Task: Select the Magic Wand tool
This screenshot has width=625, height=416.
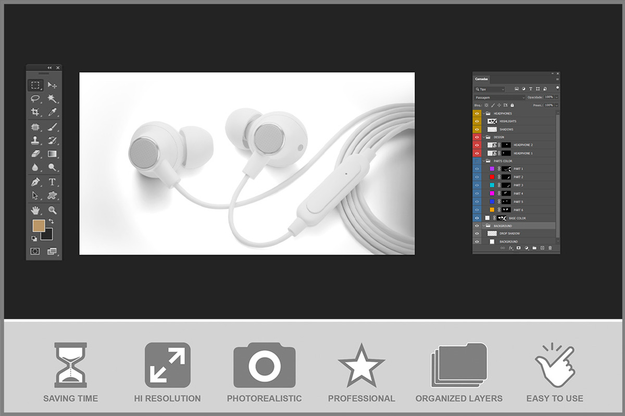Action: click(x=52, y=98)
